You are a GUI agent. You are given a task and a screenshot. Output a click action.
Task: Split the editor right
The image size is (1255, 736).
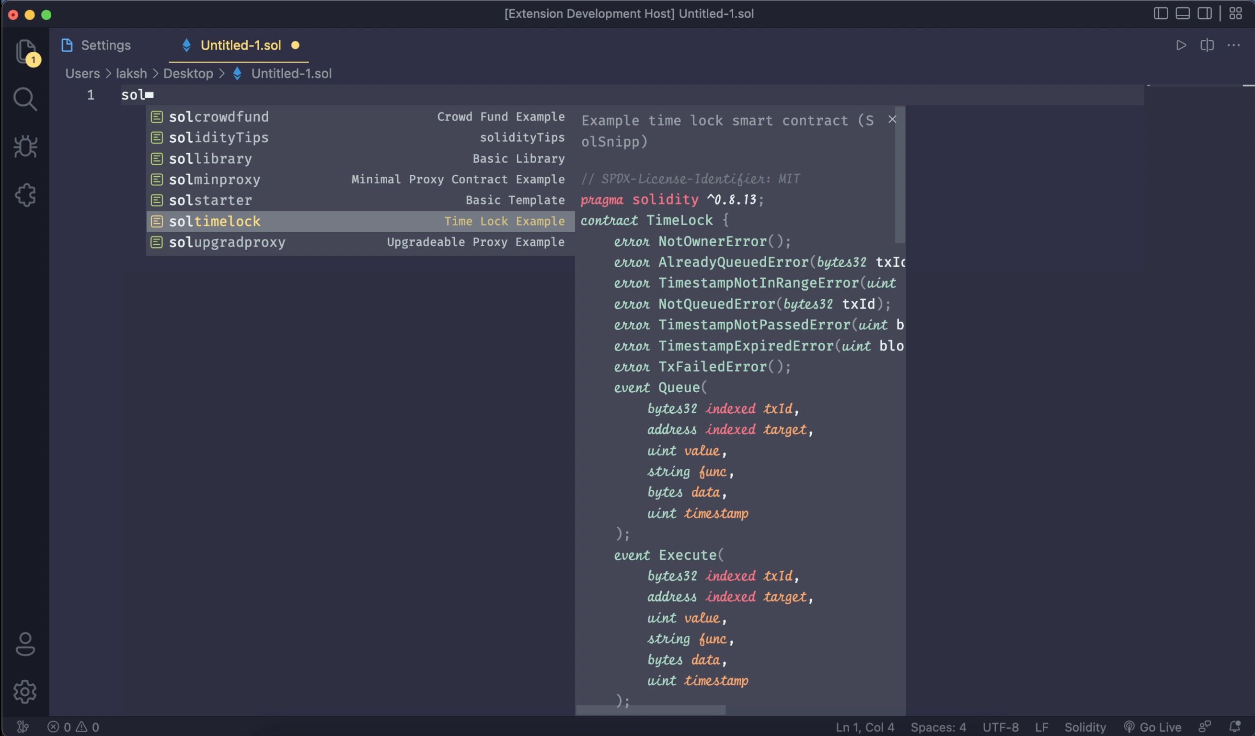(x=1207, y=45)
